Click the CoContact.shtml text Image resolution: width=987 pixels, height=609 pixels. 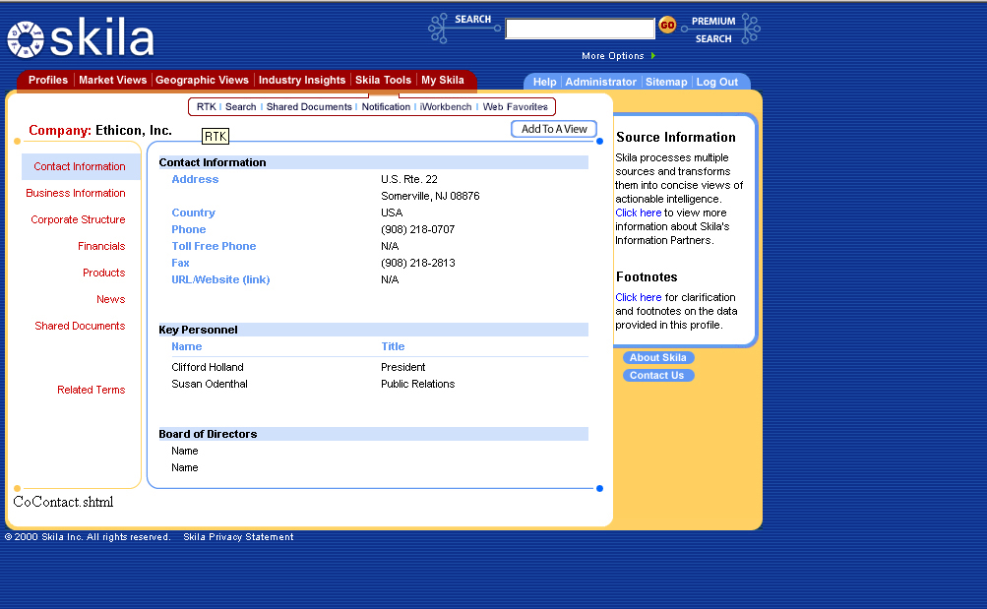(x=63, y=502)
